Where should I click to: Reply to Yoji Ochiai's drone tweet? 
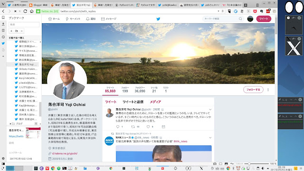point(118,127)
